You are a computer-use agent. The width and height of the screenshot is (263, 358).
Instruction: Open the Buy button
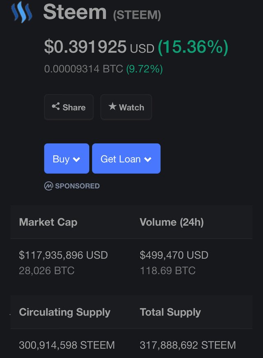click(x=67, y=159)
